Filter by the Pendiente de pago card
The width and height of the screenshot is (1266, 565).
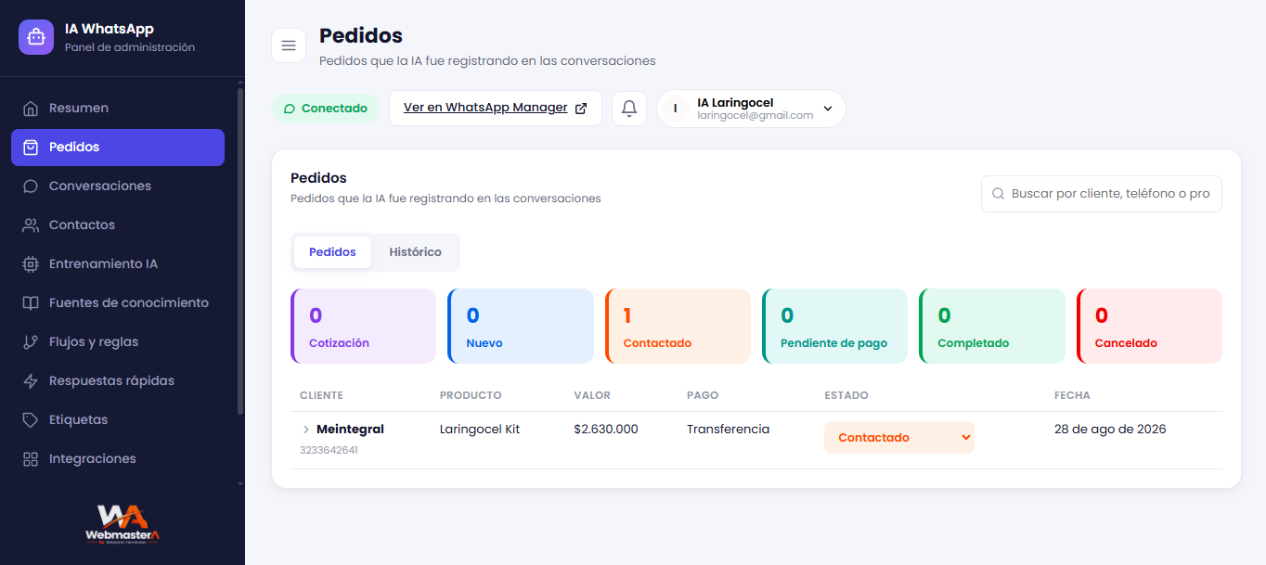[834, 326]
